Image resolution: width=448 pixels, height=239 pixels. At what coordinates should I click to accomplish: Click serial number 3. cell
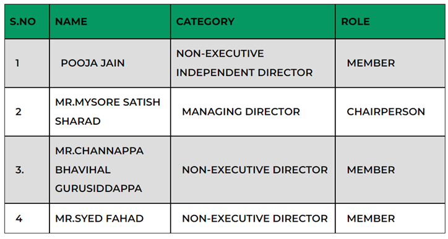27,170
